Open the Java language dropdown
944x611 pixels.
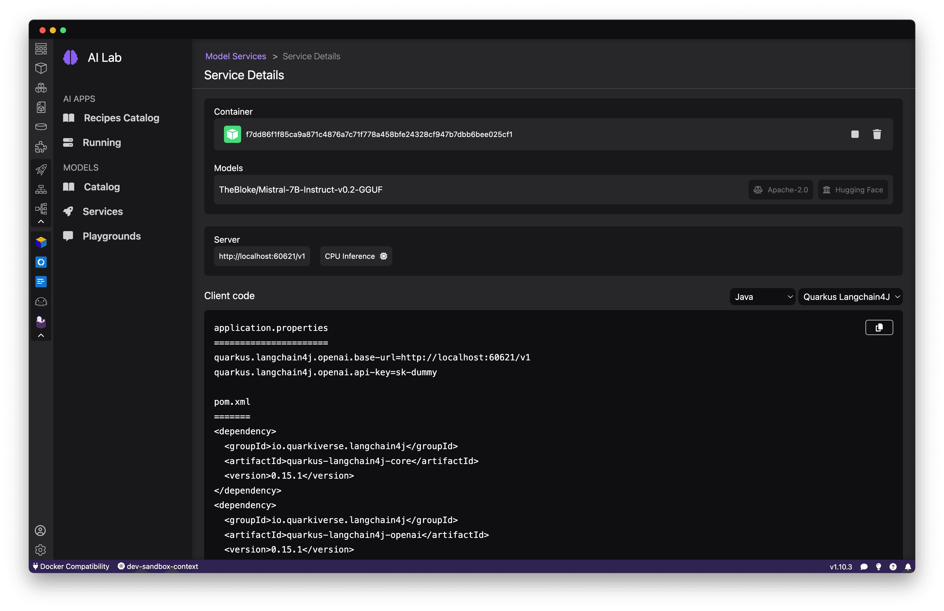pos(762,297)
